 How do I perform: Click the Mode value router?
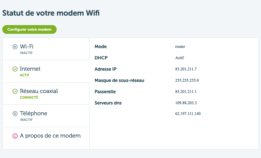[180, 47]
